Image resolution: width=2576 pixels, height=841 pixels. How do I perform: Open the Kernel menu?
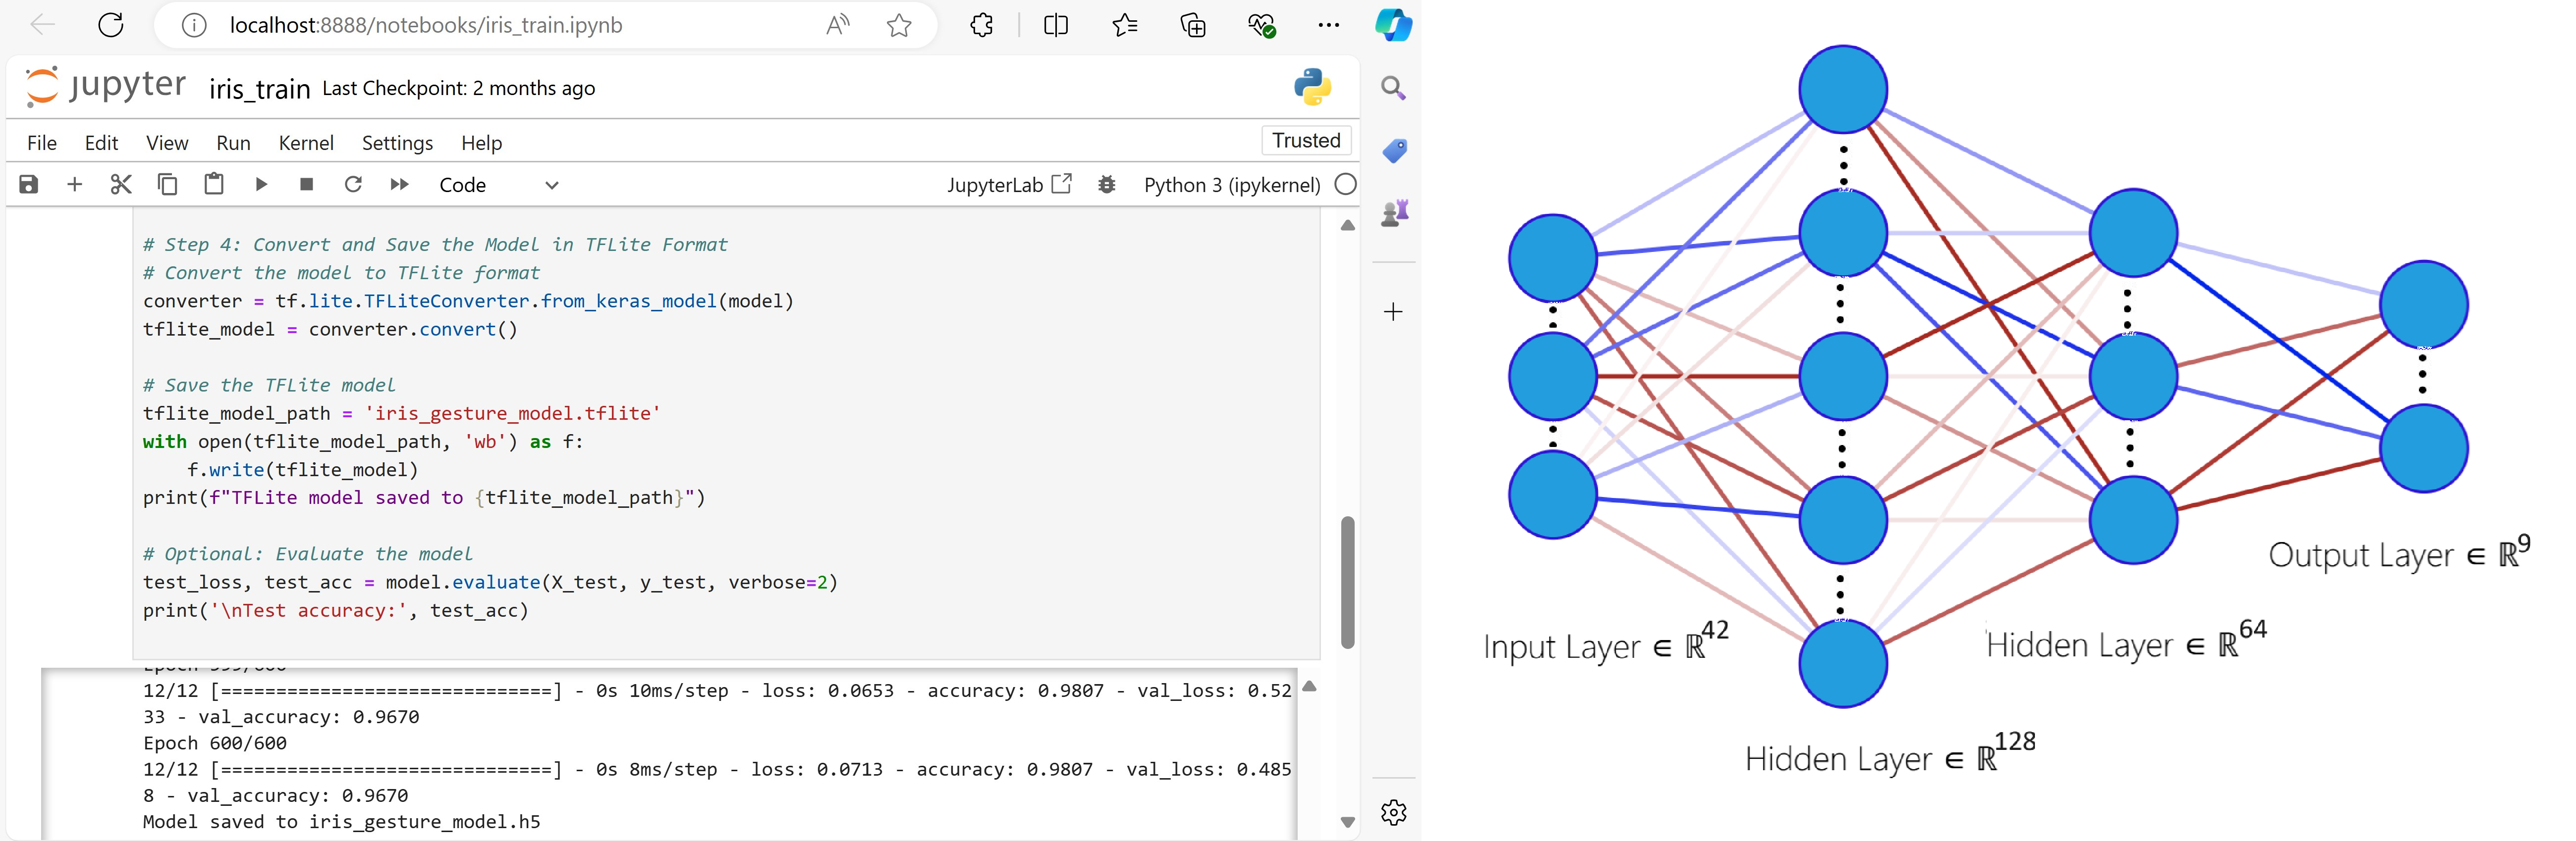click(306, 143)
